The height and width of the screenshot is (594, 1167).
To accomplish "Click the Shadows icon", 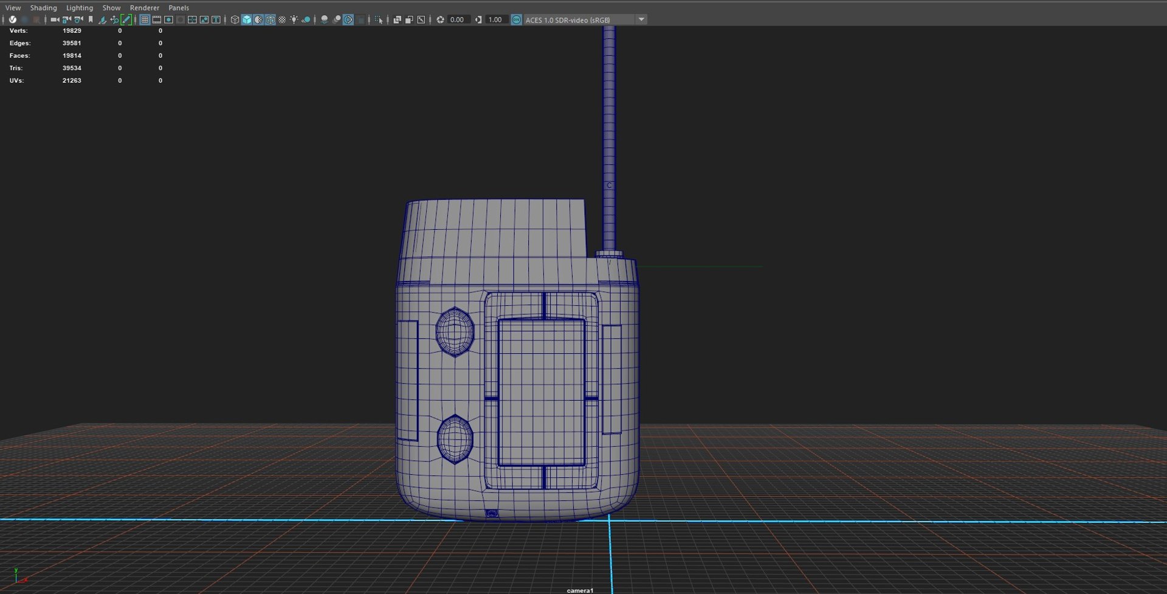I will pos(306,19).
